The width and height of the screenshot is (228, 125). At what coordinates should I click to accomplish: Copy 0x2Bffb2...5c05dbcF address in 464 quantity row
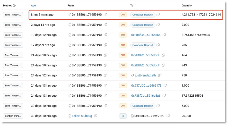163,55
